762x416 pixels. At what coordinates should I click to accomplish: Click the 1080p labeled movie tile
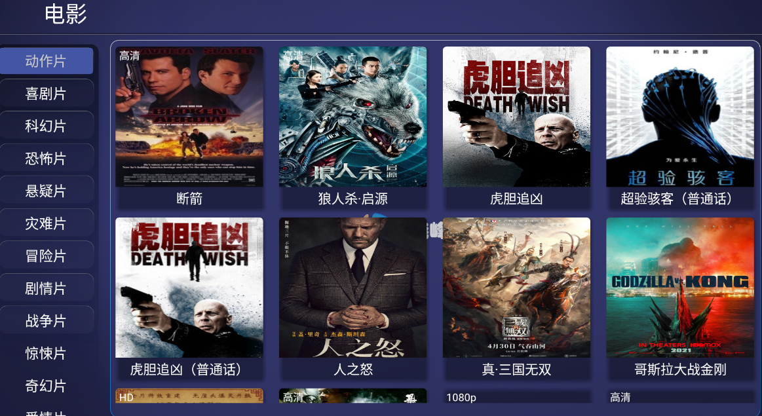[516, 396]
